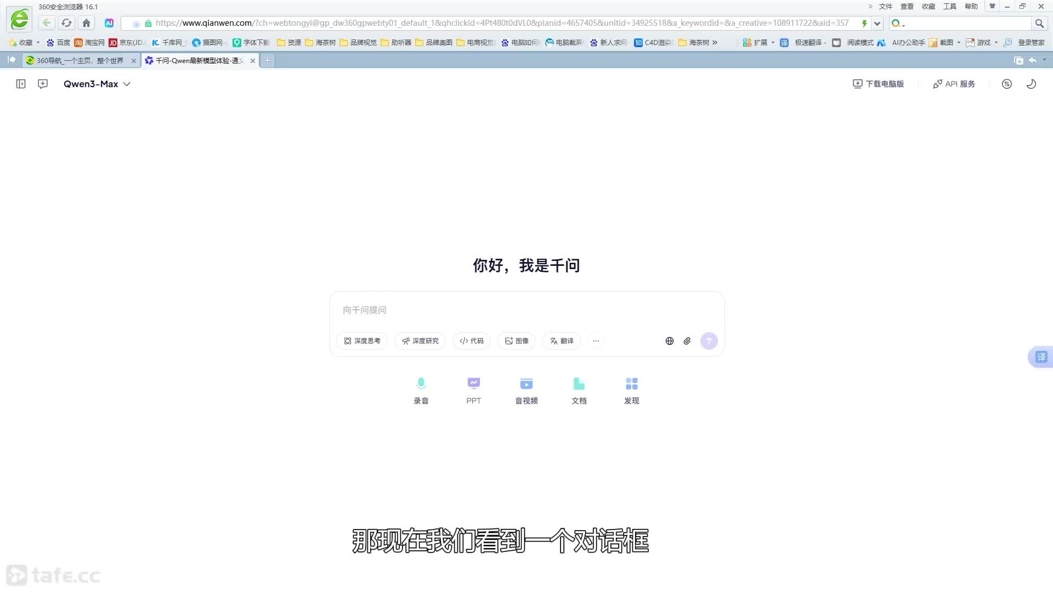Open search engine selector dropdown

pos(898,23)
